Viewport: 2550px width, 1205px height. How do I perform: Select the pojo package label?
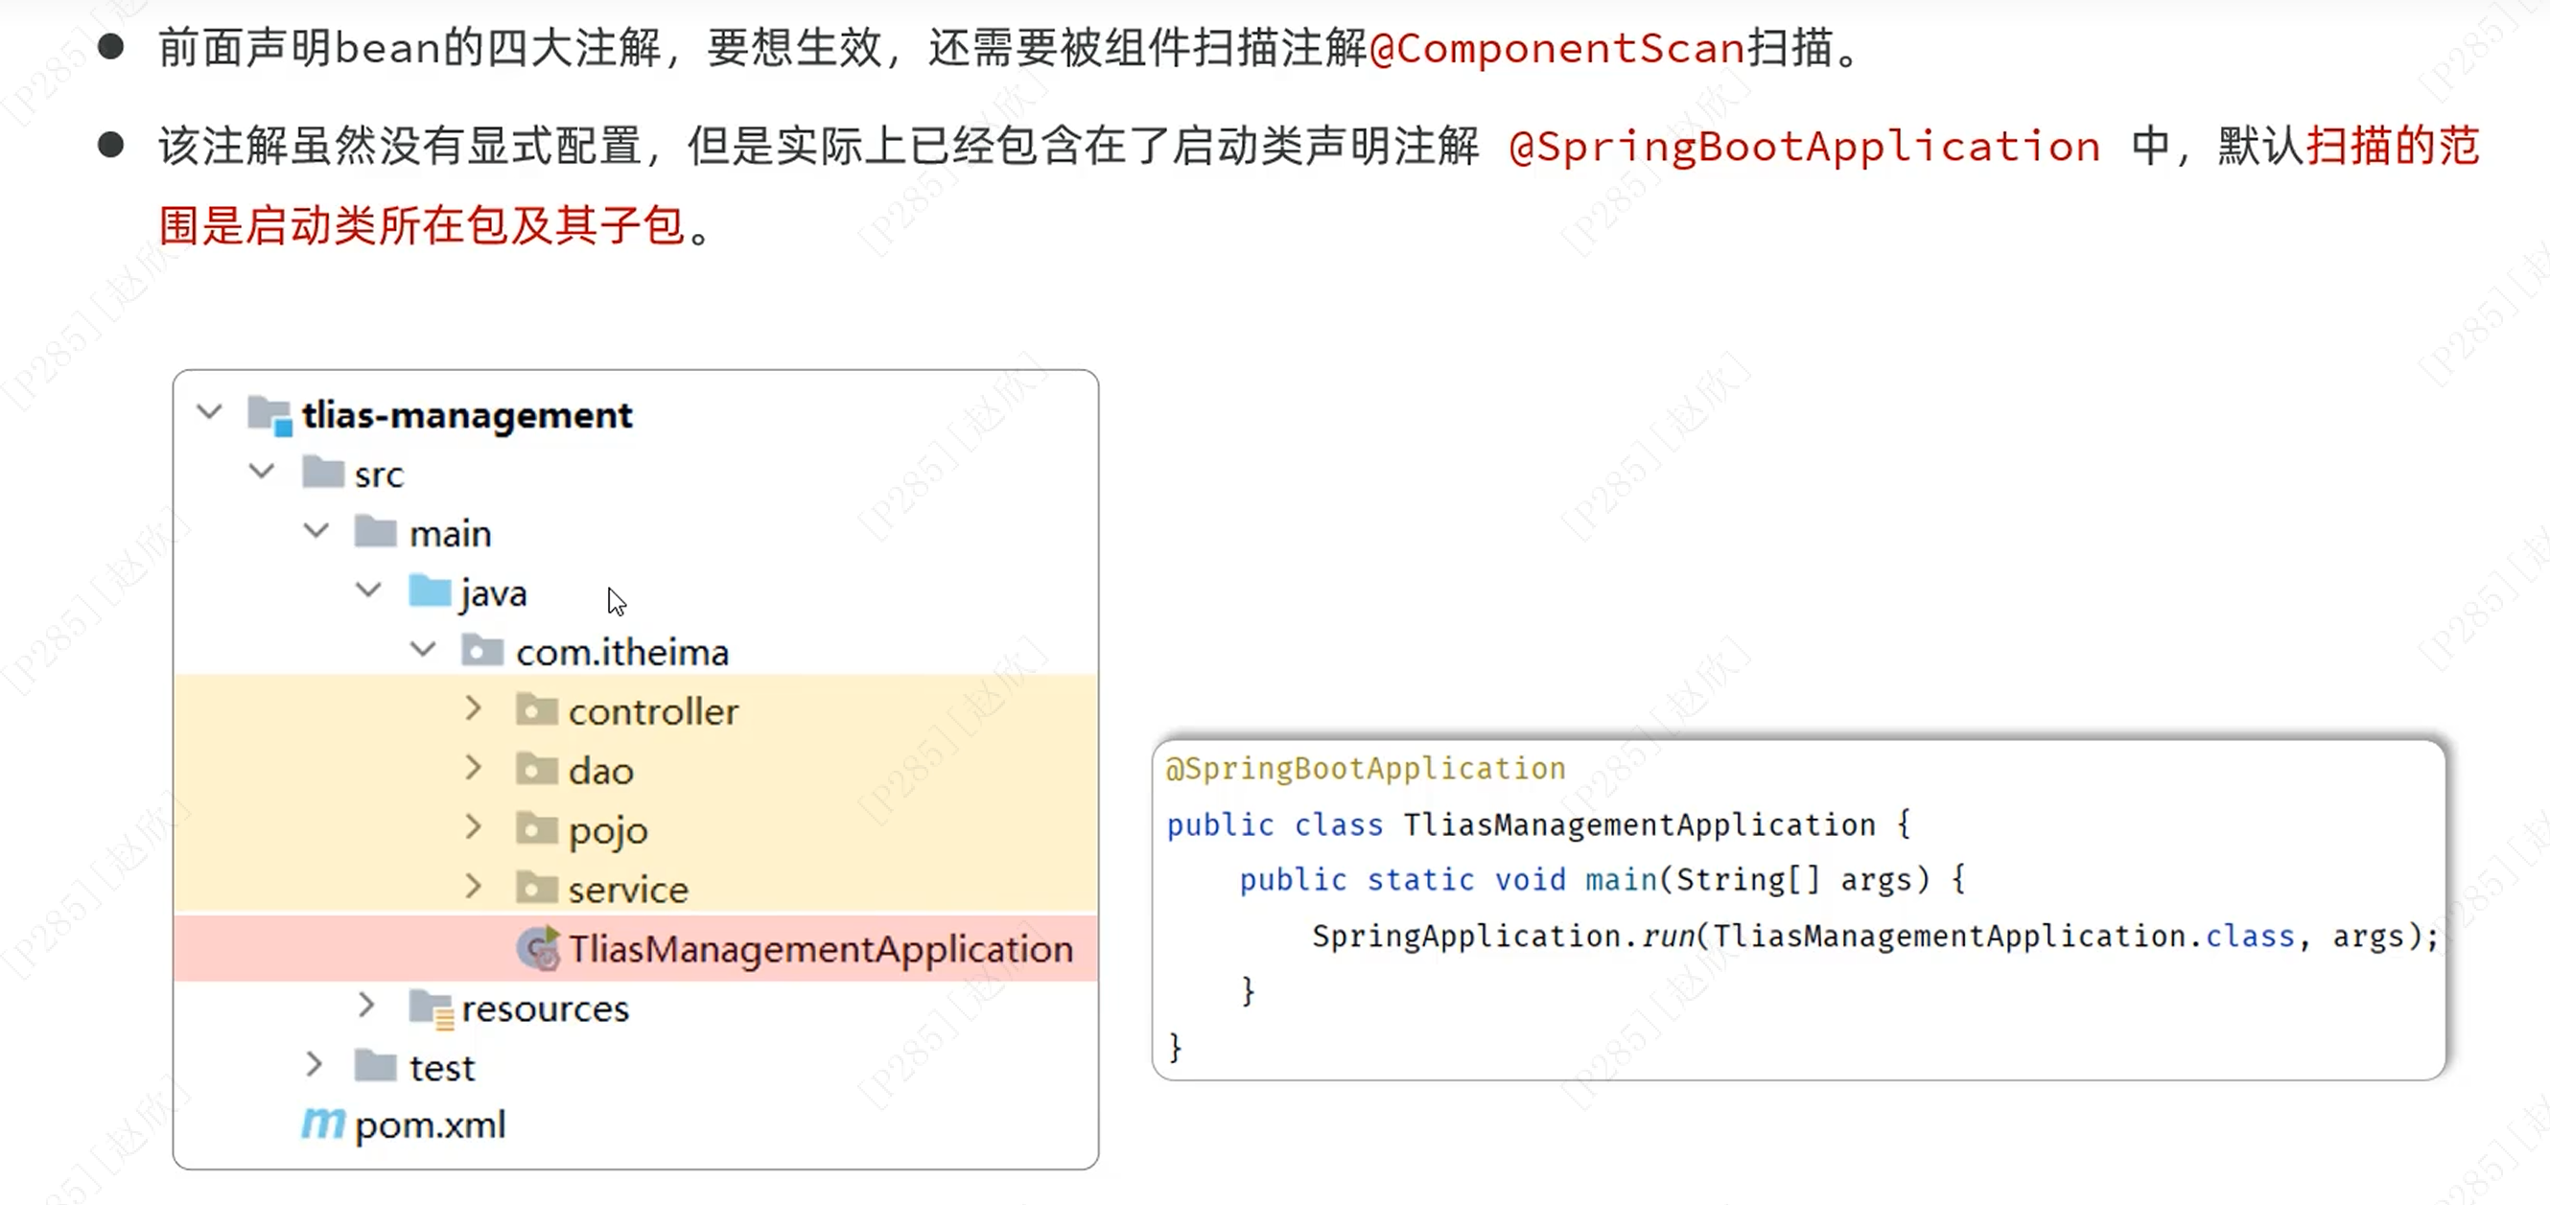pyautogui.click(x=608, y=831)
